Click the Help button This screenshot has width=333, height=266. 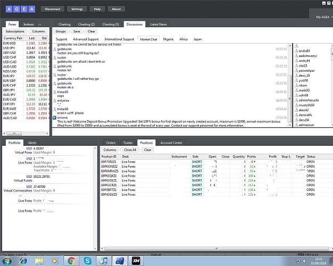tap(98, 9)
